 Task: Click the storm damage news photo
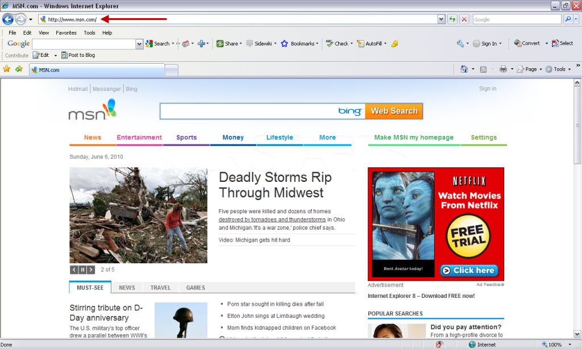[x=138, y=215]
